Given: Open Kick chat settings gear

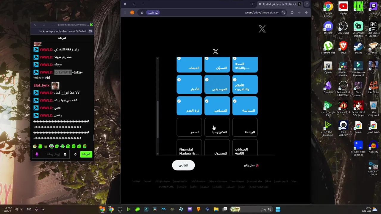Looking at the screenshot, I should point(75,154).
